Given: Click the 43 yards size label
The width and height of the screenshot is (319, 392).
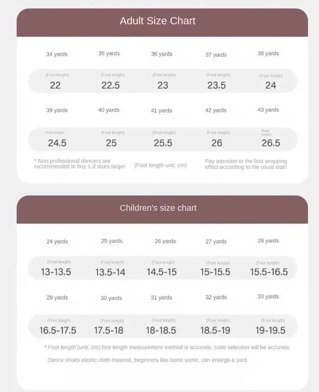Looking at the screenshot, I should point(268,110).
